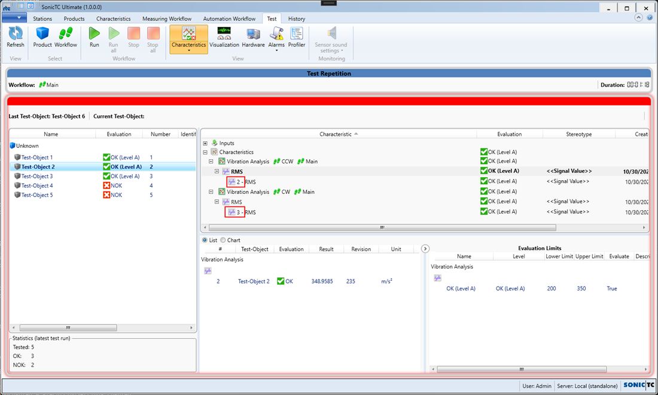Image resolution: width=658 pixels, height=395 pixels.
Task: Select the List radio button
Action: click(x=205, y=240)
